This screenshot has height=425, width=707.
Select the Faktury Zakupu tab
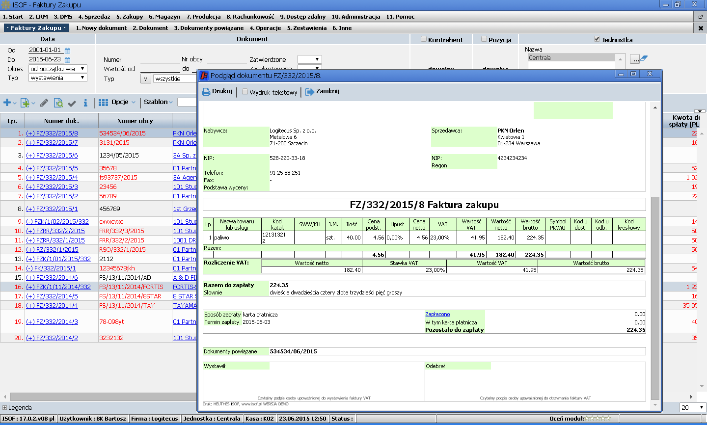pyautogui.click(x=36, y=28)
